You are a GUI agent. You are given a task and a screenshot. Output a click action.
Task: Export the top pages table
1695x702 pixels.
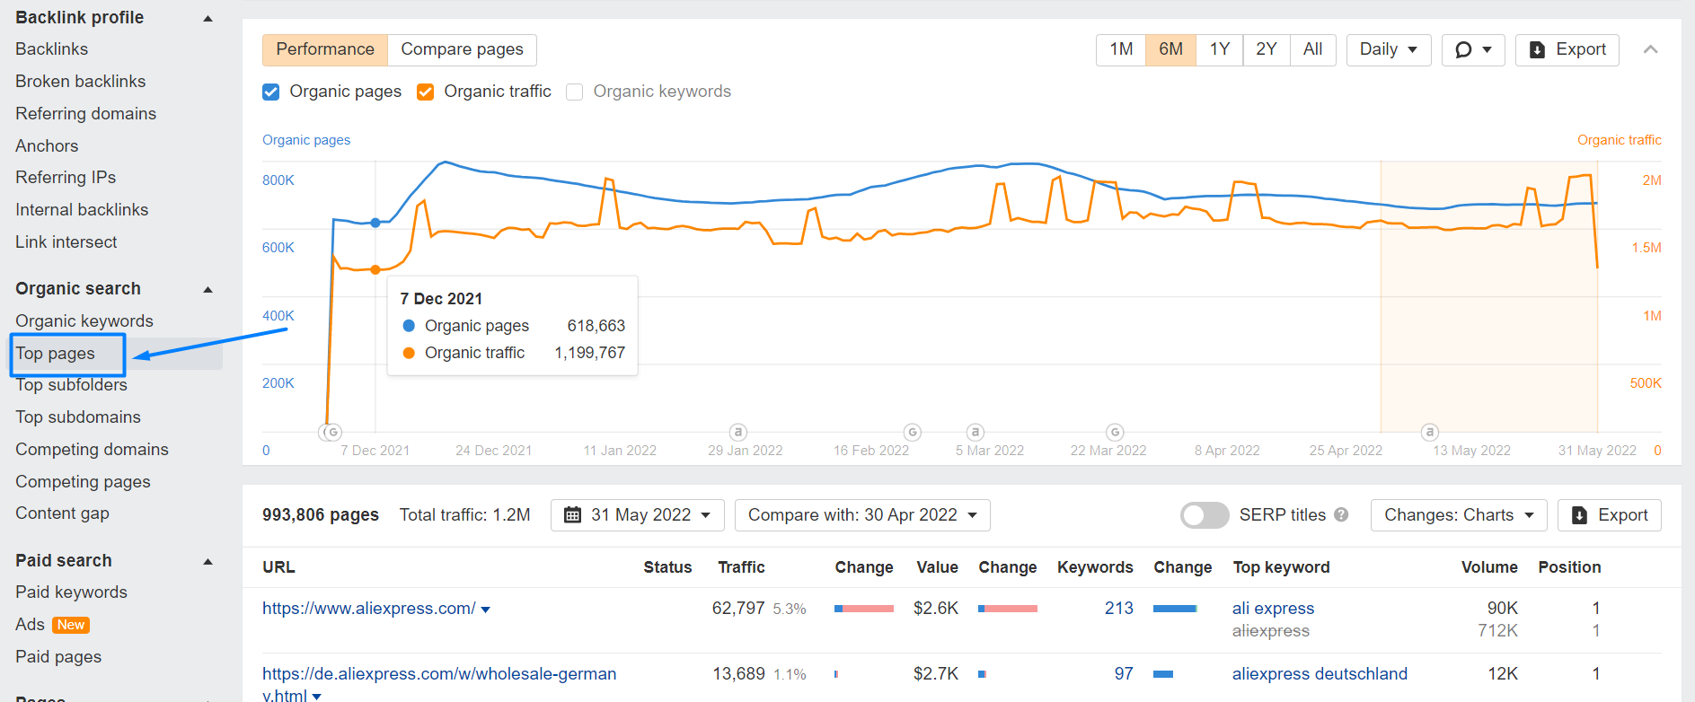(x=1610, y=515)
